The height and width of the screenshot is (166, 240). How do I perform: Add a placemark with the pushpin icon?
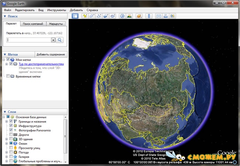[85, 16]
